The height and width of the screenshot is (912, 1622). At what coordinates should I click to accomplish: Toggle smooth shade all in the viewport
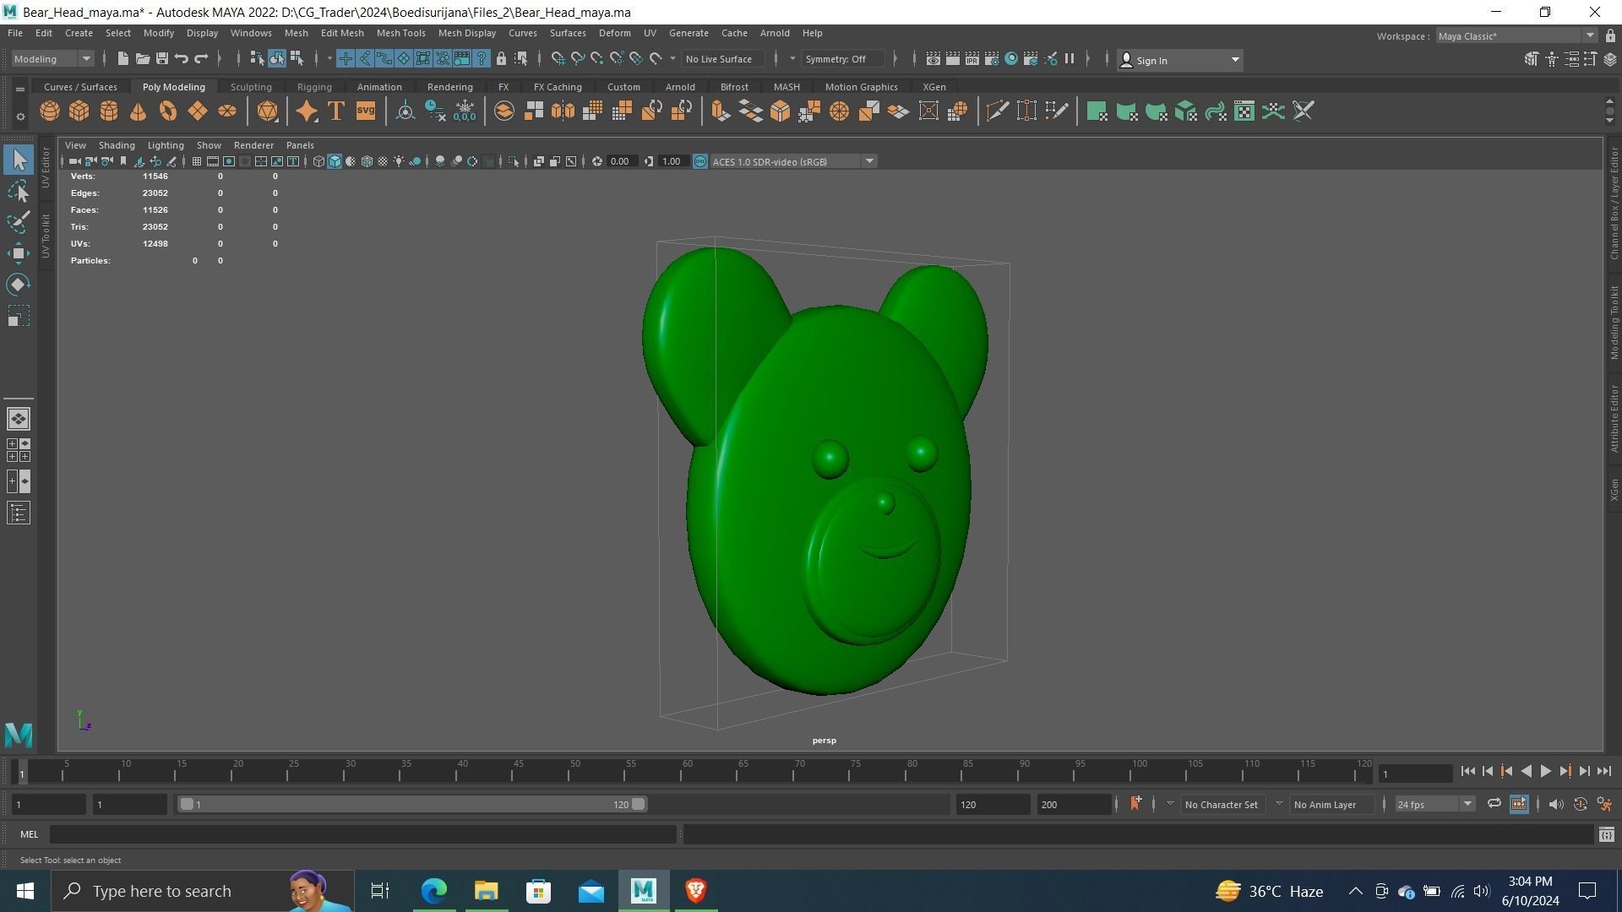click(x=335, y=161)
